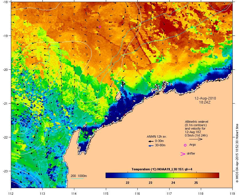Click the 0-30m depth label
The image size is (241, 195).
(x=160, y=141)
